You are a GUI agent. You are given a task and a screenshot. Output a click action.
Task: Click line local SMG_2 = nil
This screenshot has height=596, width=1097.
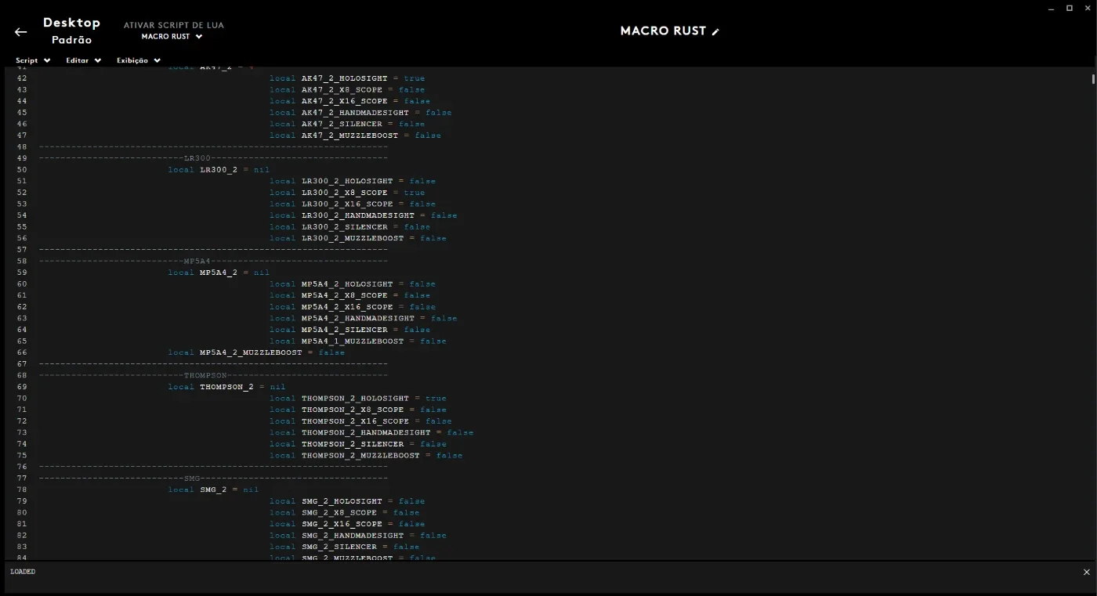coord(213,489)
